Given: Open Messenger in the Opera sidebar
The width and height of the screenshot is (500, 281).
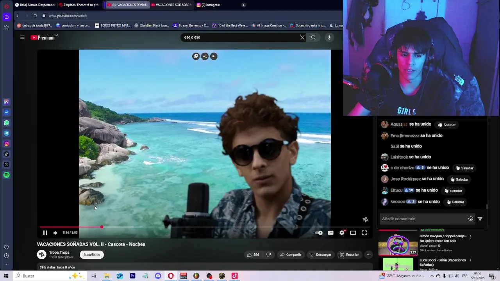Looking at the screenshot, I should (x=7, y=112).
